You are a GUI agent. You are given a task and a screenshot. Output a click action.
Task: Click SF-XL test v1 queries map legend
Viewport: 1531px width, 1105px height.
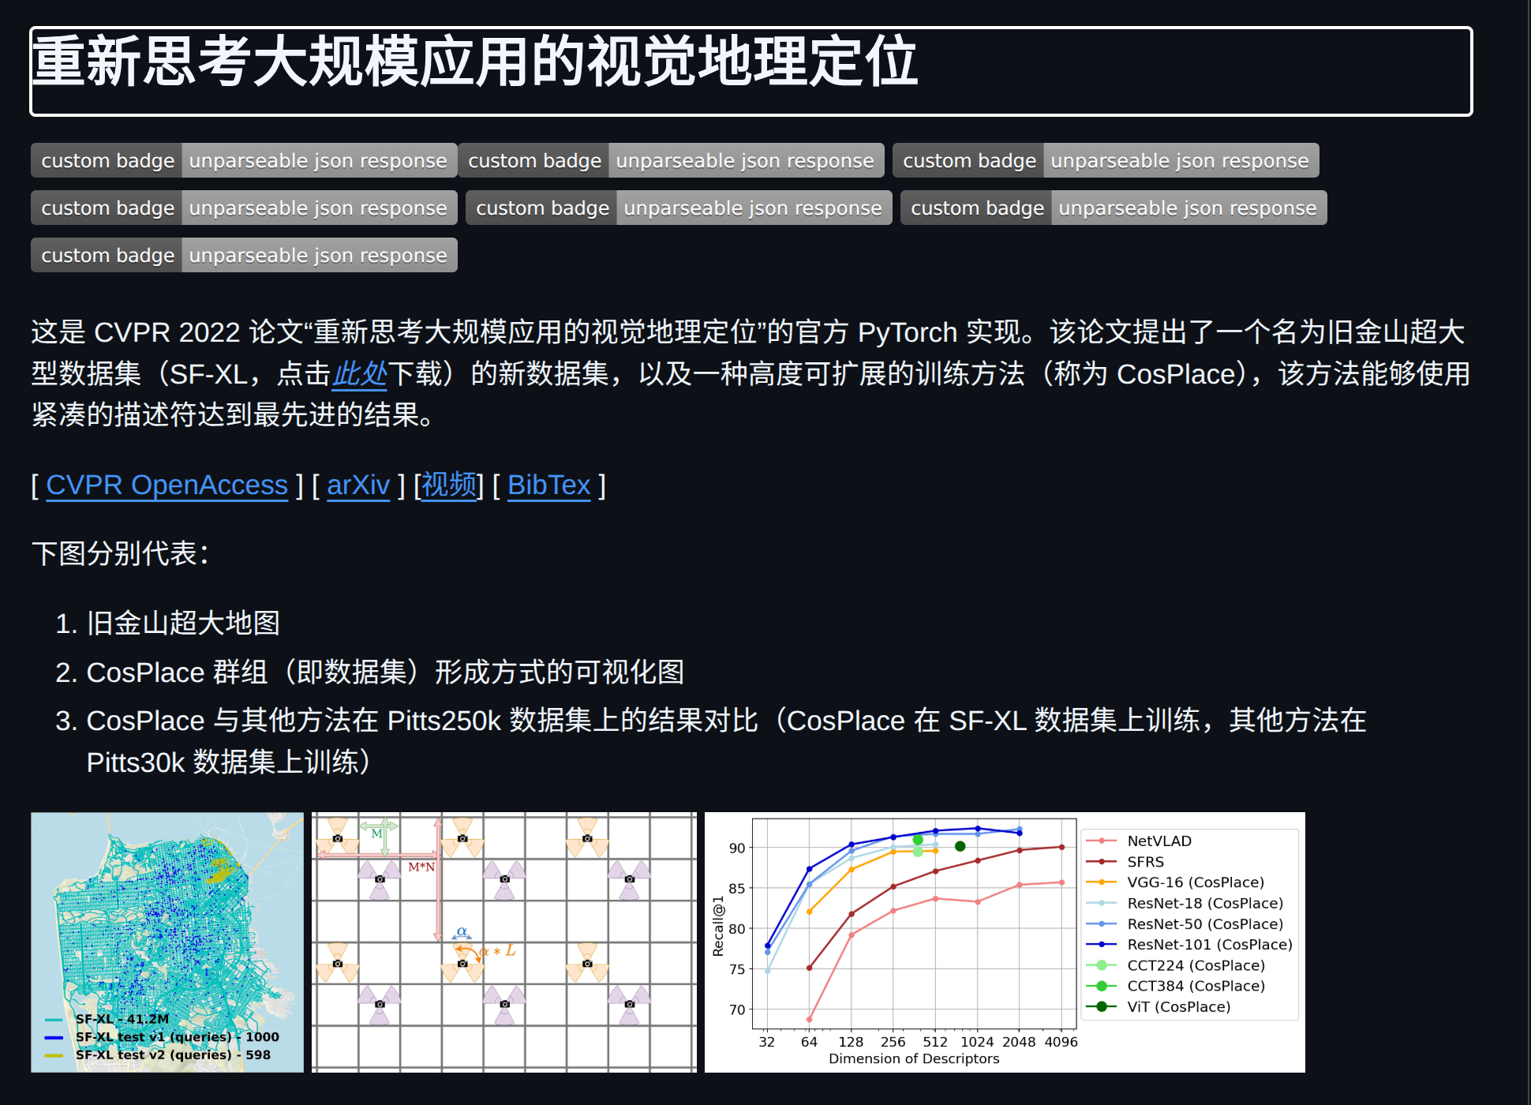[177, 1036]
